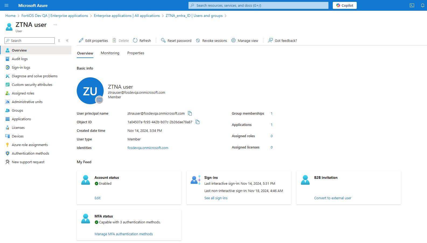Screen dimensions: 427x243
Task: Open Edit properties
Action: (93, 41)
